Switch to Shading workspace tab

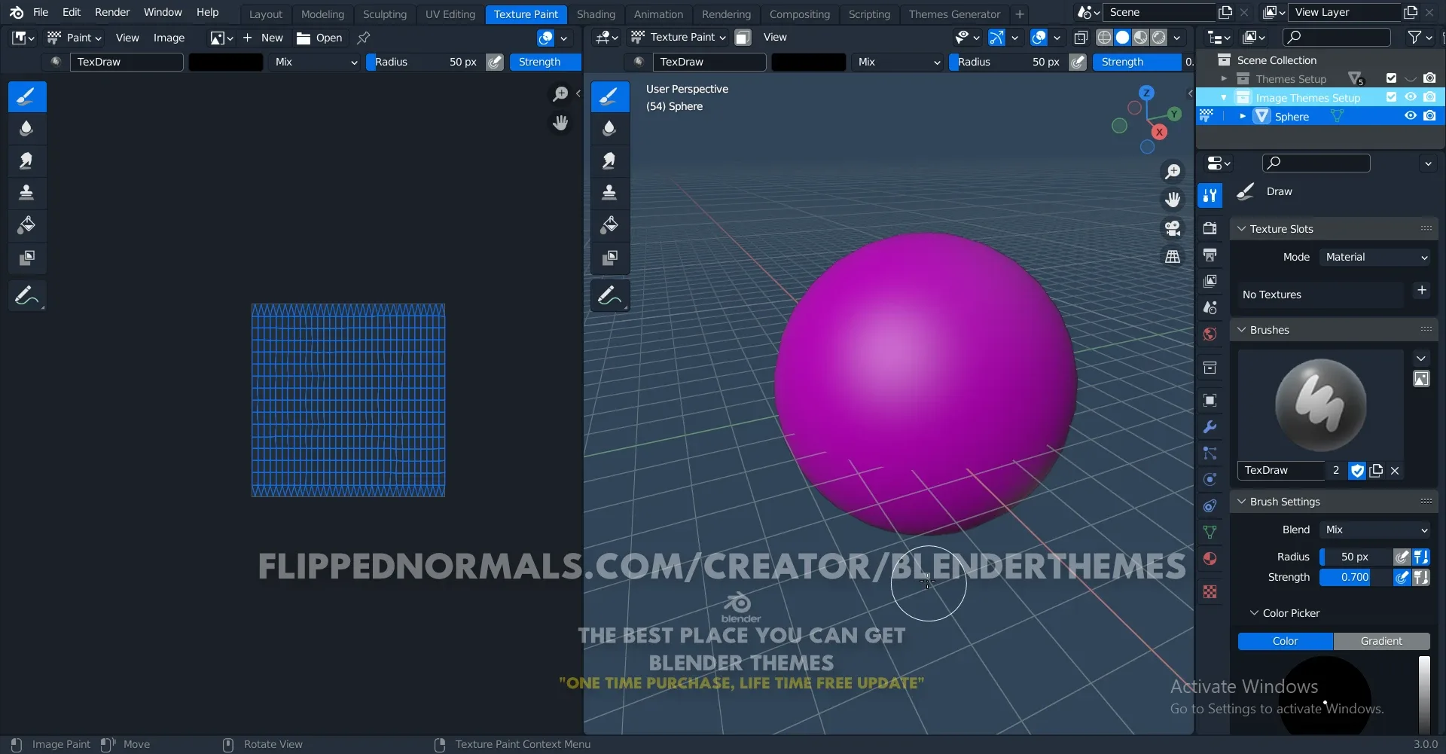596,14
